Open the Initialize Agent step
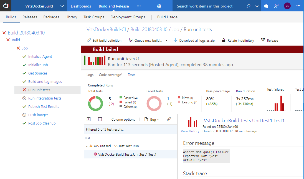 point(40,56)
